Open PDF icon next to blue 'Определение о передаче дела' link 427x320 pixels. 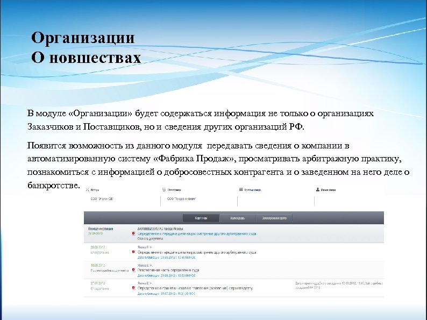(133, 233)
